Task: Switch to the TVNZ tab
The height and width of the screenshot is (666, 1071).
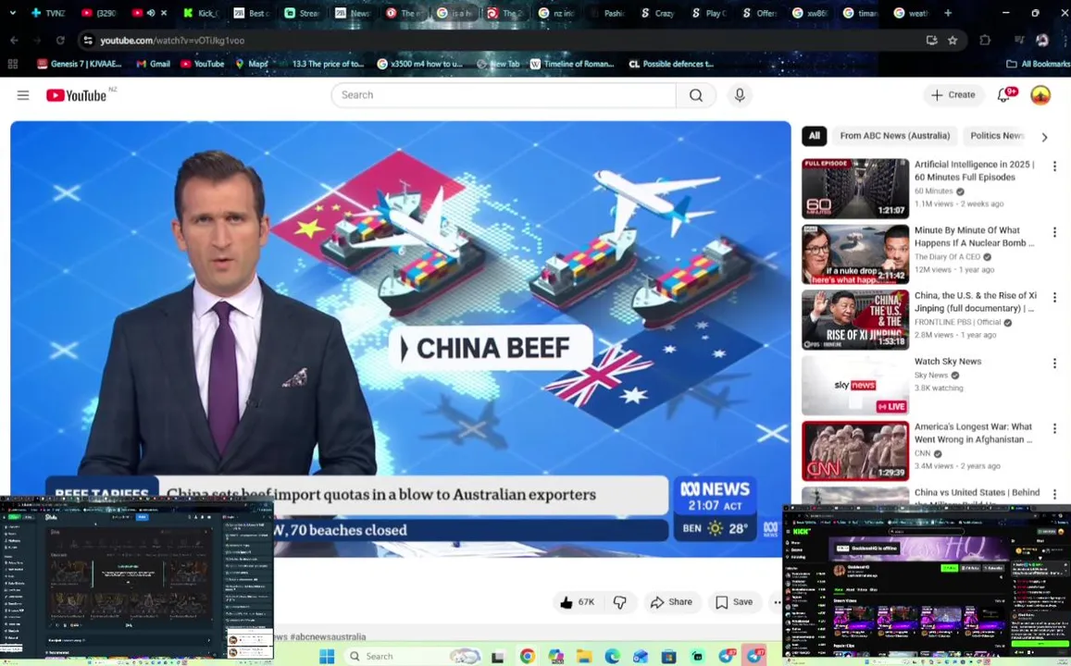Action: click(x=48, y=13)
